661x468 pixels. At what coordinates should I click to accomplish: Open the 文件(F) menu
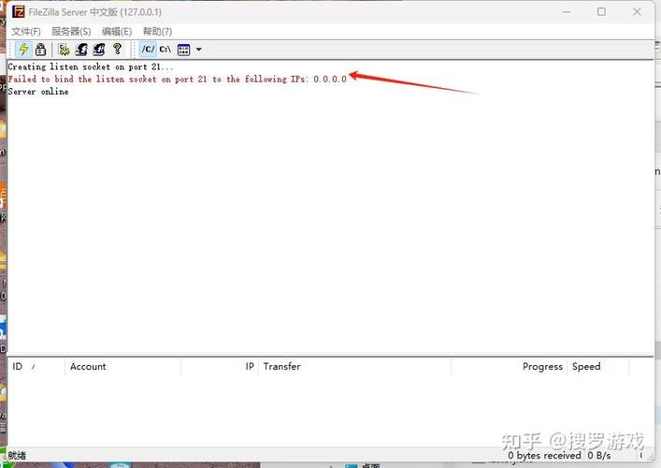(x=25, y=31)
